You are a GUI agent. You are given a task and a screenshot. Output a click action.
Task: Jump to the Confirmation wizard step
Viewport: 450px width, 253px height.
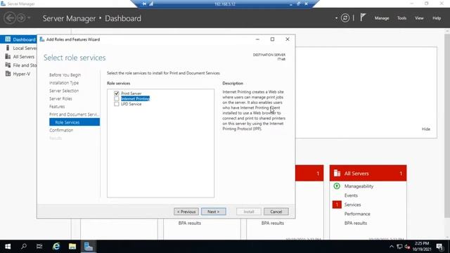click(61, 130)
